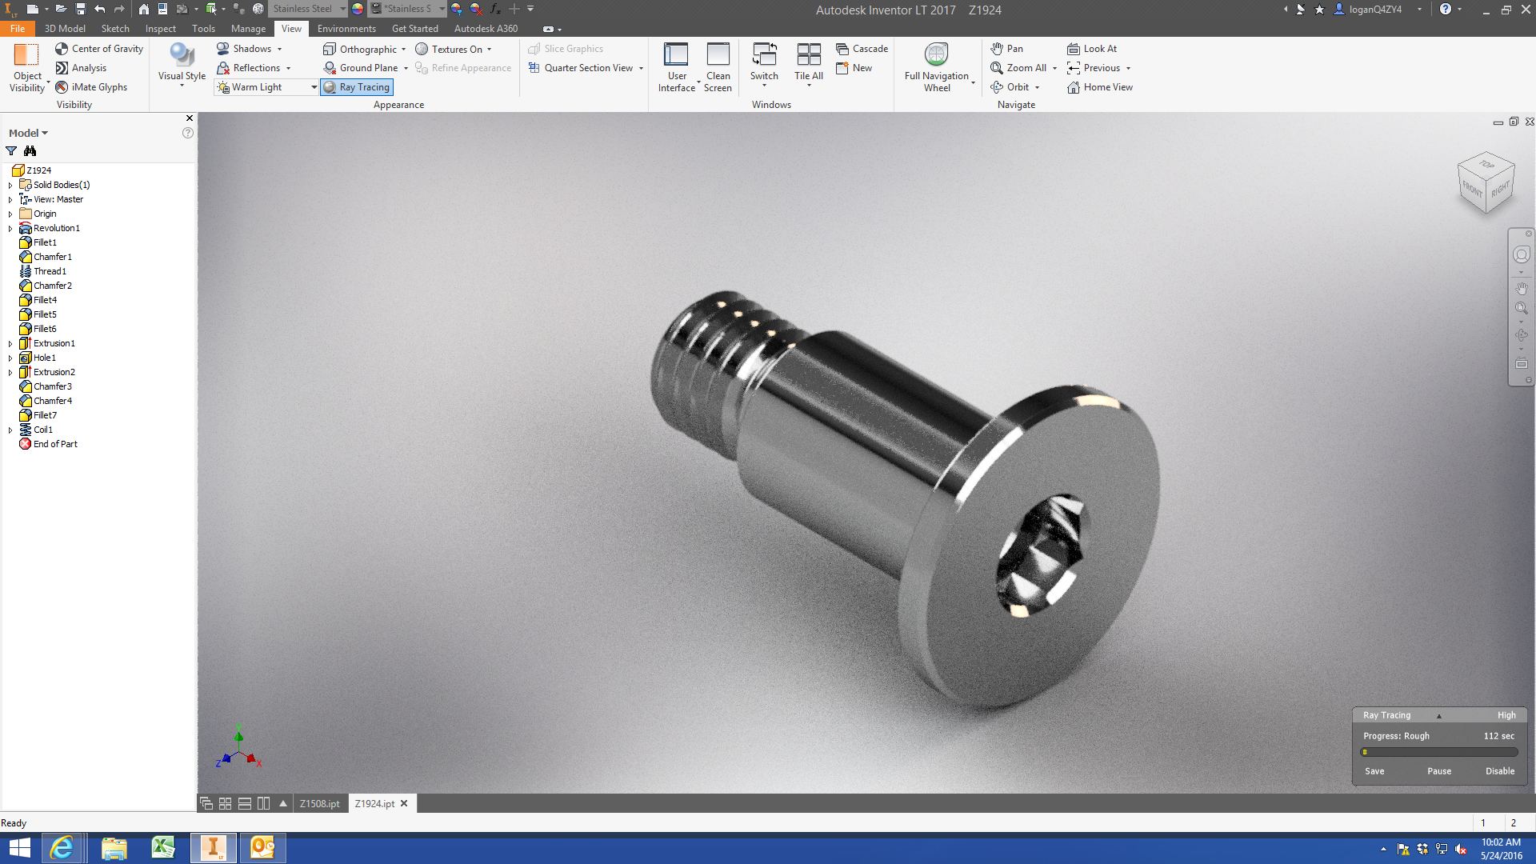Screen dimensions: 1536x864
Task: Expand the Solid Bodies(1) node
Action: point(10,186)
